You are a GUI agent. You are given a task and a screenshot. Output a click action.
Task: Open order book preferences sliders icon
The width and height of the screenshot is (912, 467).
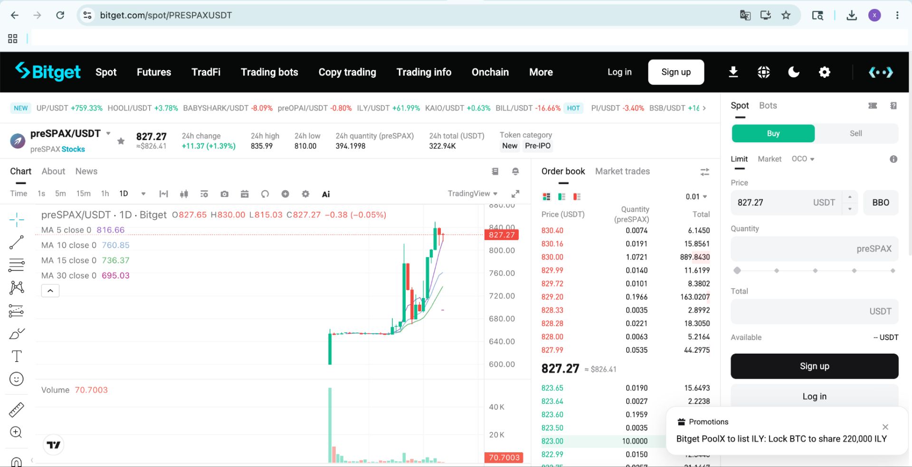click(705, 172)
